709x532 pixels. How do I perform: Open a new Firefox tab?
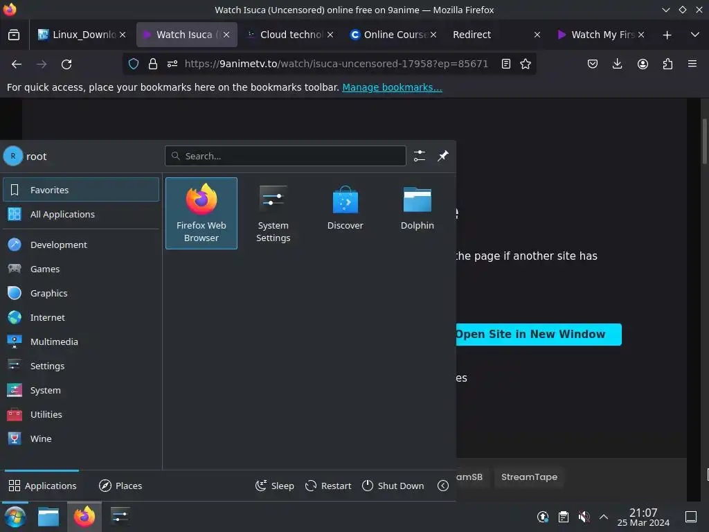[667, 35]
